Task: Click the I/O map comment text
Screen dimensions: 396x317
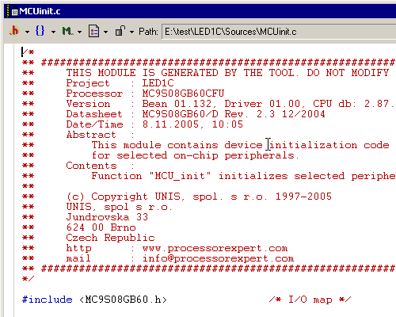Action: [310, 300]
